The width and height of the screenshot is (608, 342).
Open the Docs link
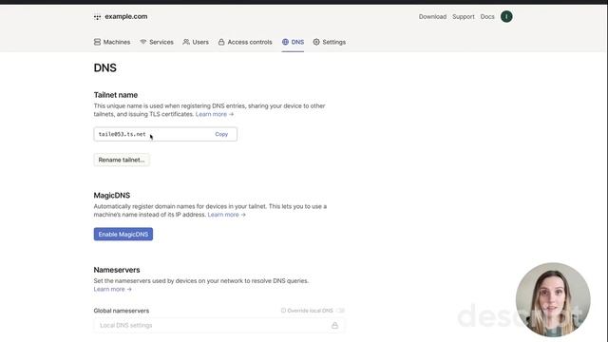tap(487, 17)
